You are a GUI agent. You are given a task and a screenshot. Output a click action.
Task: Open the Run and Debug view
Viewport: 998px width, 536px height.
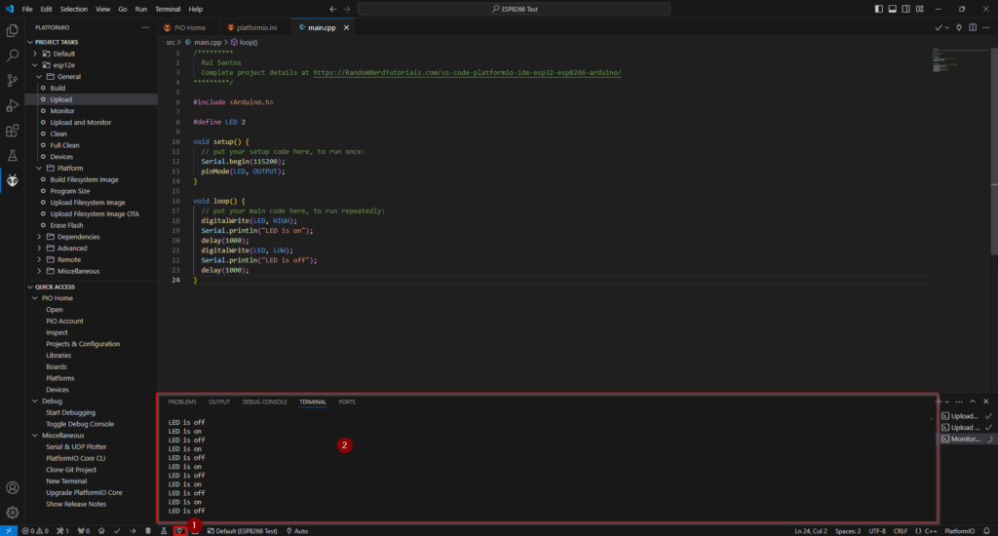tap(12, 105)
